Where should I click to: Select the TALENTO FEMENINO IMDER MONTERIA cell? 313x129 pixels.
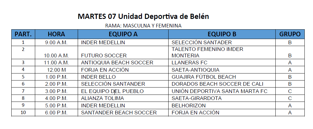pos(207,52)
